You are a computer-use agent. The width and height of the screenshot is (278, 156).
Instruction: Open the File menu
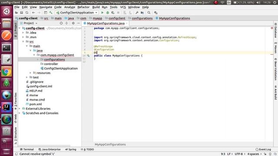click(x=17, y=7)
